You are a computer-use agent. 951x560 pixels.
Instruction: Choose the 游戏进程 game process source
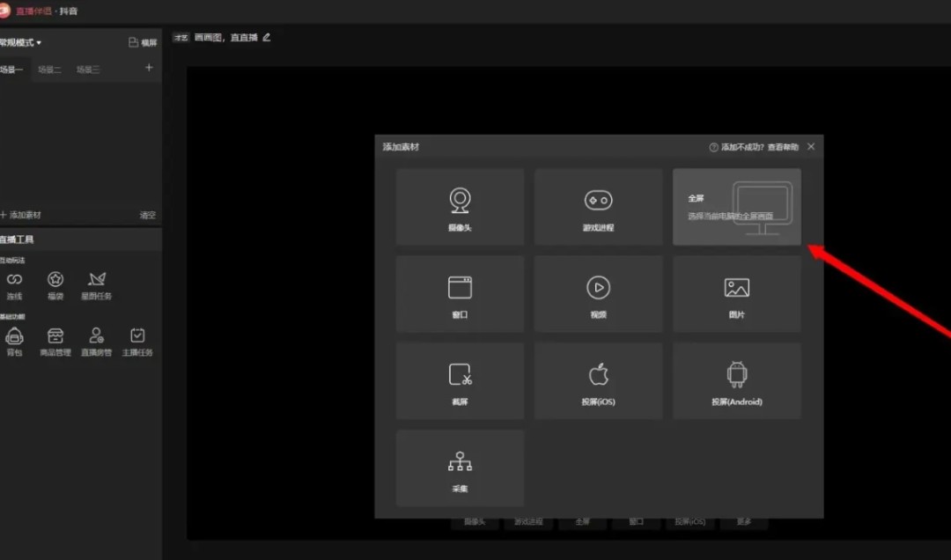598,207
